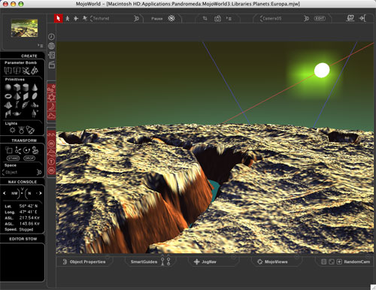
Task: Click the EDIT camera button
Action: (320, 19)
